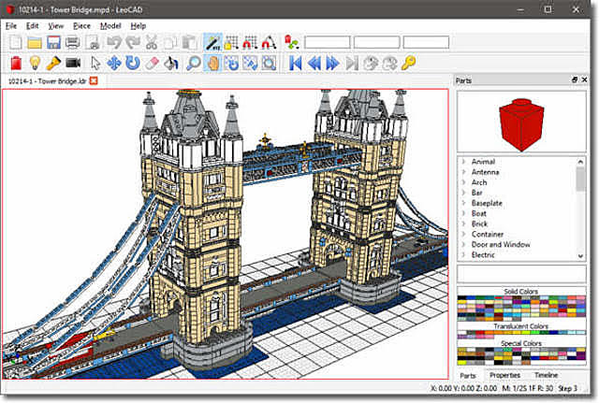Select the Boat category label
This screenshot has width=599, height=403.
pyautogui.click(x=478, y=213)
